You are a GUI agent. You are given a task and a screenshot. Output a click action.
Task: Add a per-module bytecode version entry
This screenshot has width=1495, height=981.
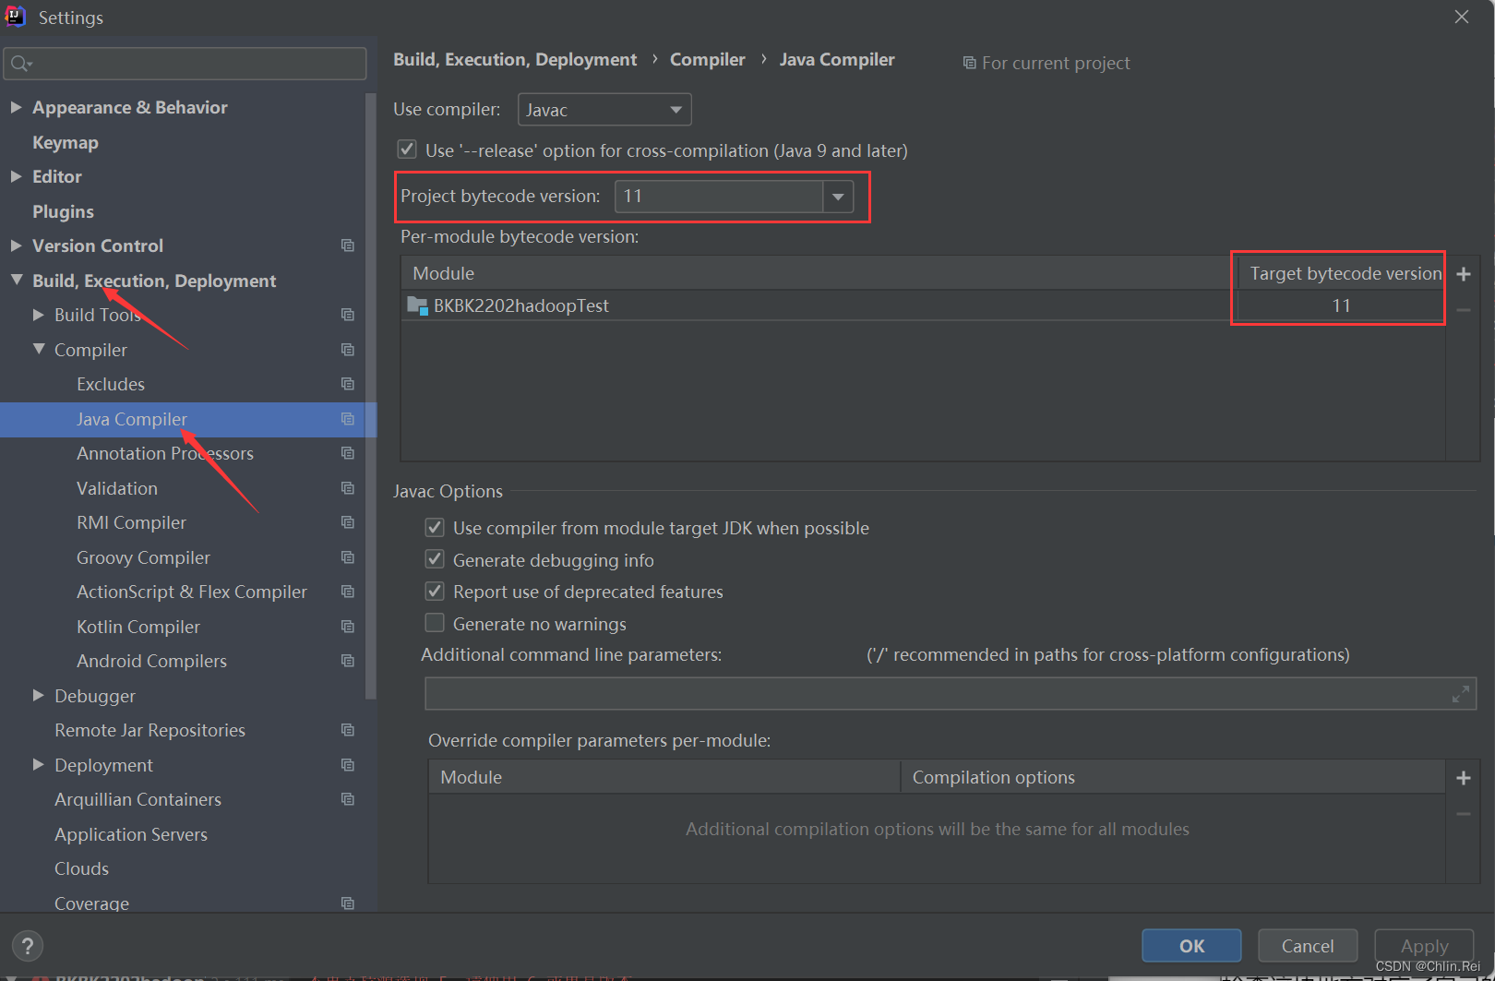click(1464, 274)
